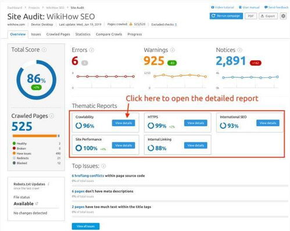
Task: Click the PDF button
Action: 251,16
